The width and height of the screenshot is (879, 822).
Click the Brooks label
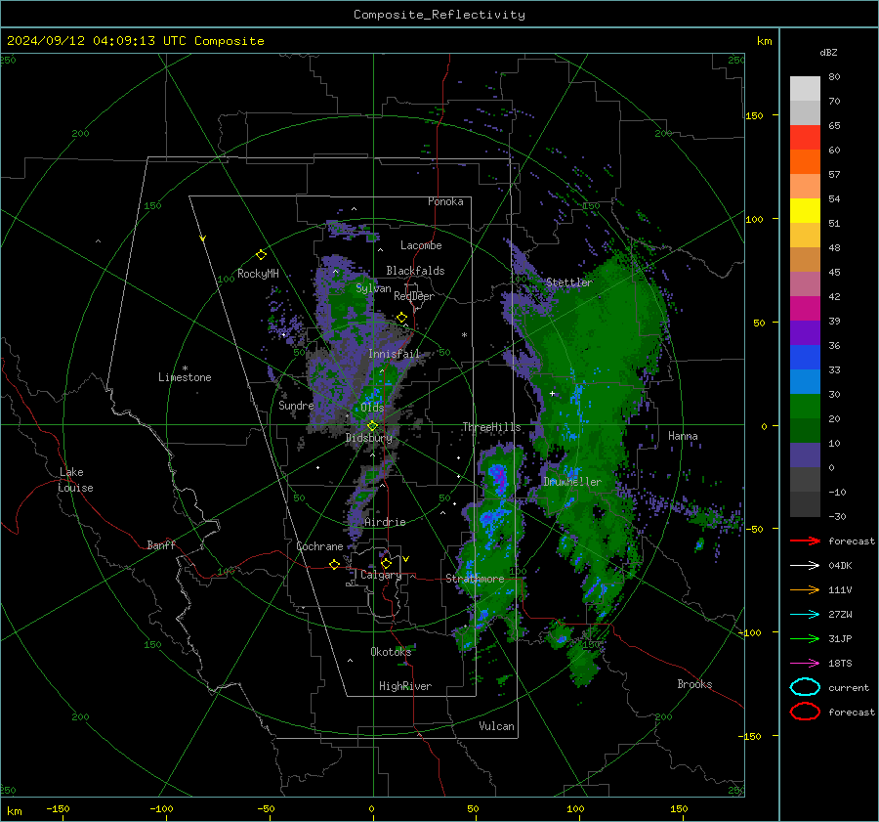[x=694, y=684]
